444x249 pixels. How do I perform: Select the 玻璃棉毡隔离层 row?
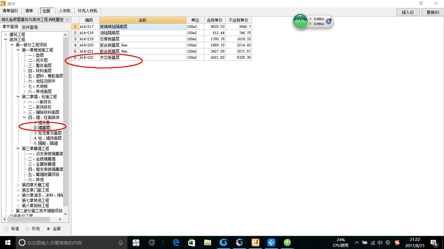coord(162,27)
